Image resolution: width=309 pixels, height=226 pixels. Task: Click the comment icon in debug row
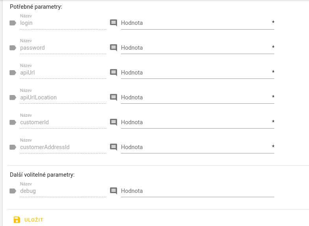(114, 191)
